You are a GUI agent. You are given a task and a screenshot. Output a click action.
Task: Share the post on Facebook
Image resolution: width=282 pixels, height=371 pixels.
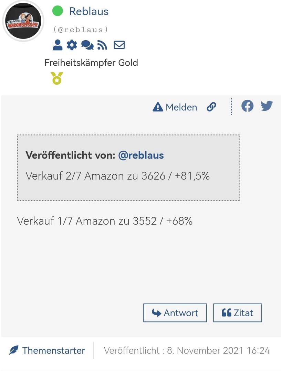[x=247, y=106]
